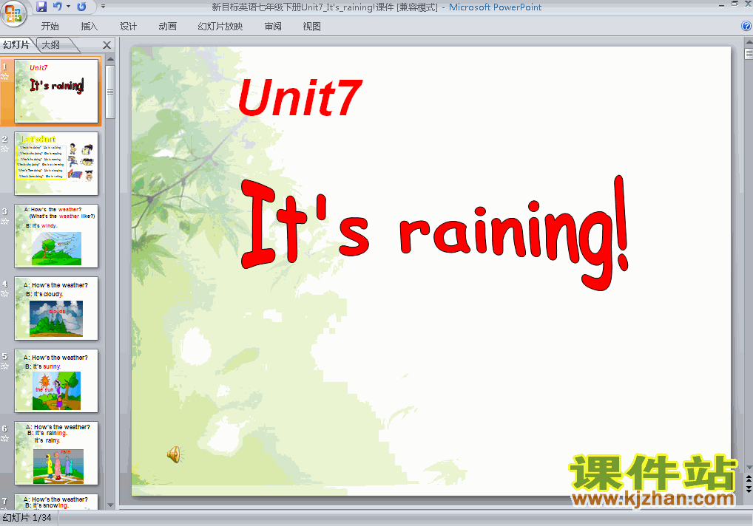753x526 pixels.
Task: Go to previous slide double-arrow button
Action: coord(749,479)
